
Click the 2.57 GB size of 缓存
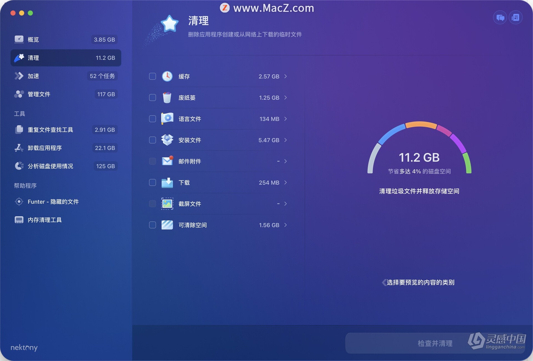(x=269, y=76)
